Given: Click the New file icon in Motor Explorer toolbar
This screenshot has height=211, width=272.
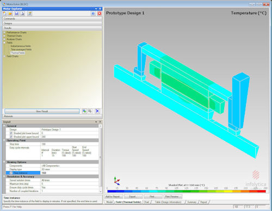Looking at the screenshot, I should click(x=5, y=14).
